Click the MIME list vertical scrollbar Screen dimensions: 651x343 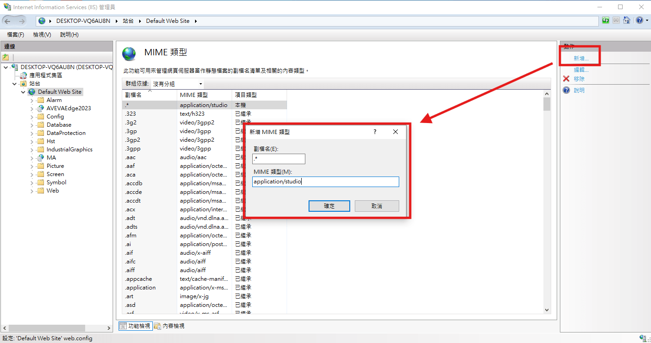pos(547,201)
